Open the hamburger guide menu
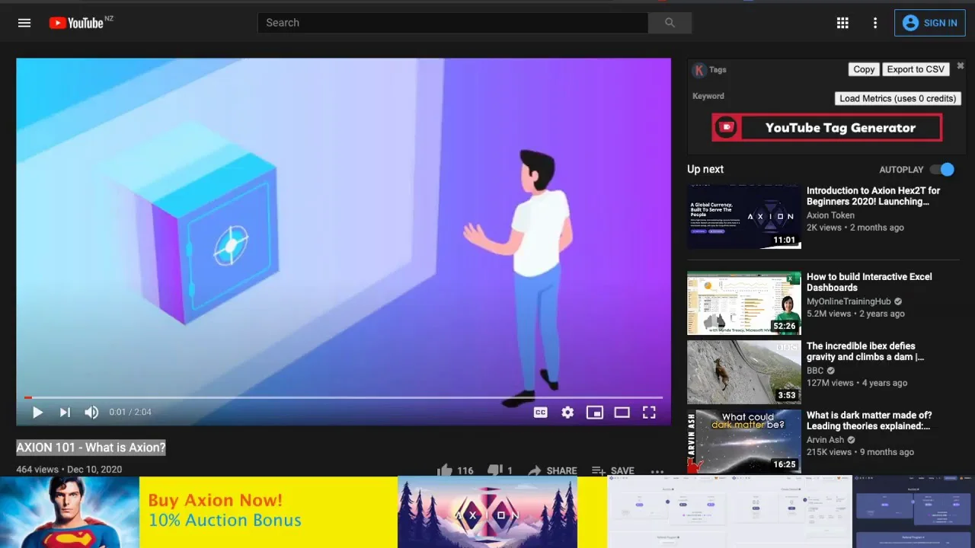This screenshot has width=975, height=548. [x=24, y=23]
